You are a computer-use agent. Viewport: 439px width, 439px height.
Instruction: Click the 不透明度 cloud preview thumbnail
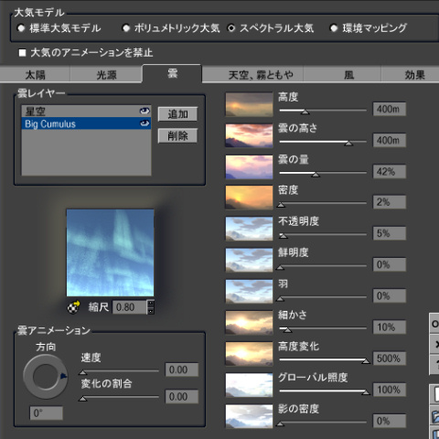click(x=249, y=229)
